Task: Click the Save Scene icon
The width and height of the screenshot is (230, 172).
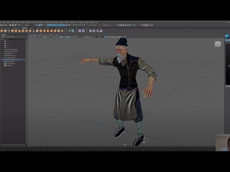Action: pos(15,25)
